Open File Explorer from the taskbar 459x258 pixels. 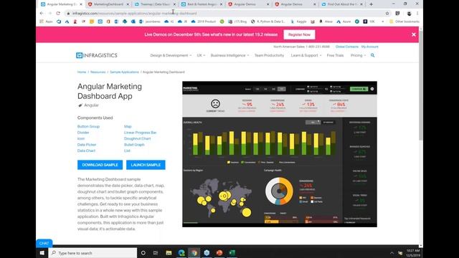click(169, 253)
